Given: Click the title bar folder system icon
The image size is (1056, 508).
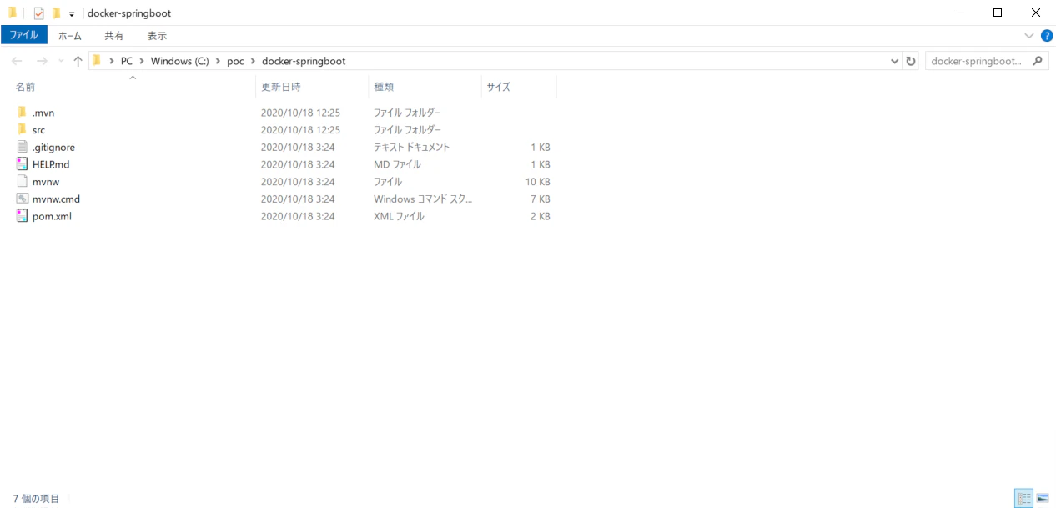Looking at the screenshot, I should pos(13,13).
